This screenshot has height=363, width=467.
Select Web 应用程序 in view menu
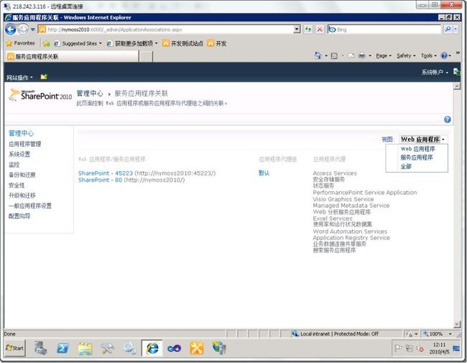coord(418,149)
